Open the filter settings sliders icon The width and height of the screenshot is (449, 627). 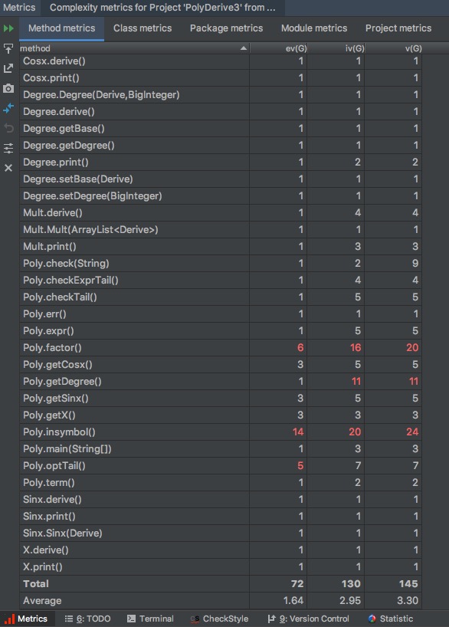point(8,148)
